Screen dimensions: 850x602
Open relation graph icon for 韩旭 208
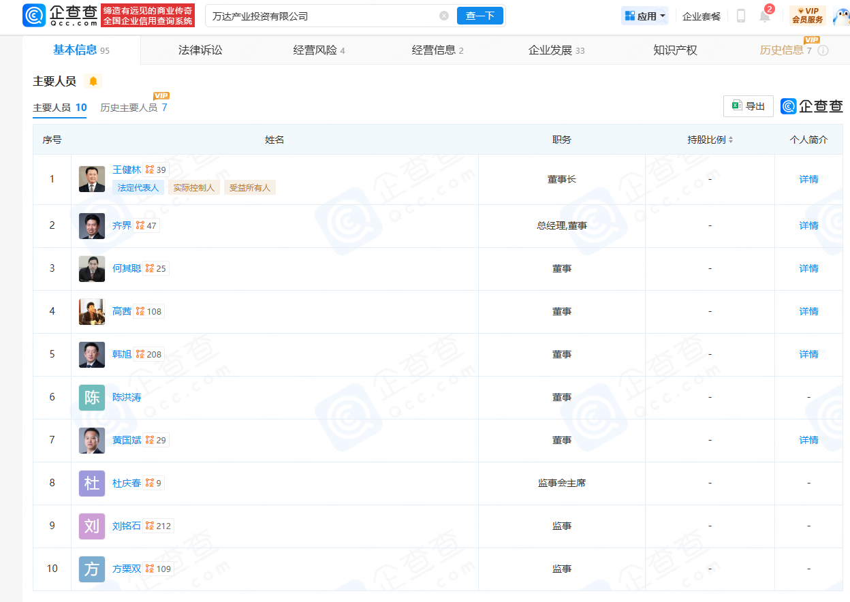pyautogui.click(x=140, y=354)
